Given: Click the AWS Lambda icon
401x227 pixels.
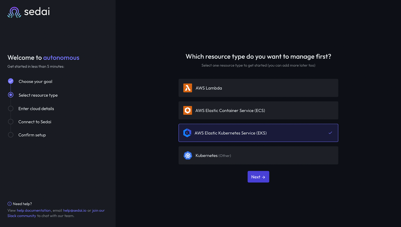Looking at the screenshot, I should coord(187,88).
